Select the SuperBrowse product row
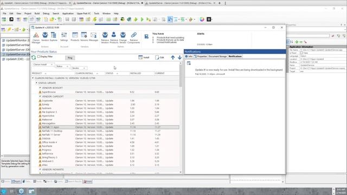The height and width of the screenshot is (195, 347). pos(108,92)
